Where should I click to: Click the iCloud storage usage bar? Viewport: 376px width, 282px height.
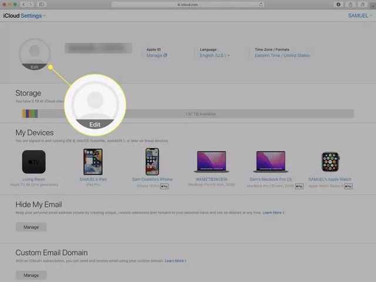(188, 114)
